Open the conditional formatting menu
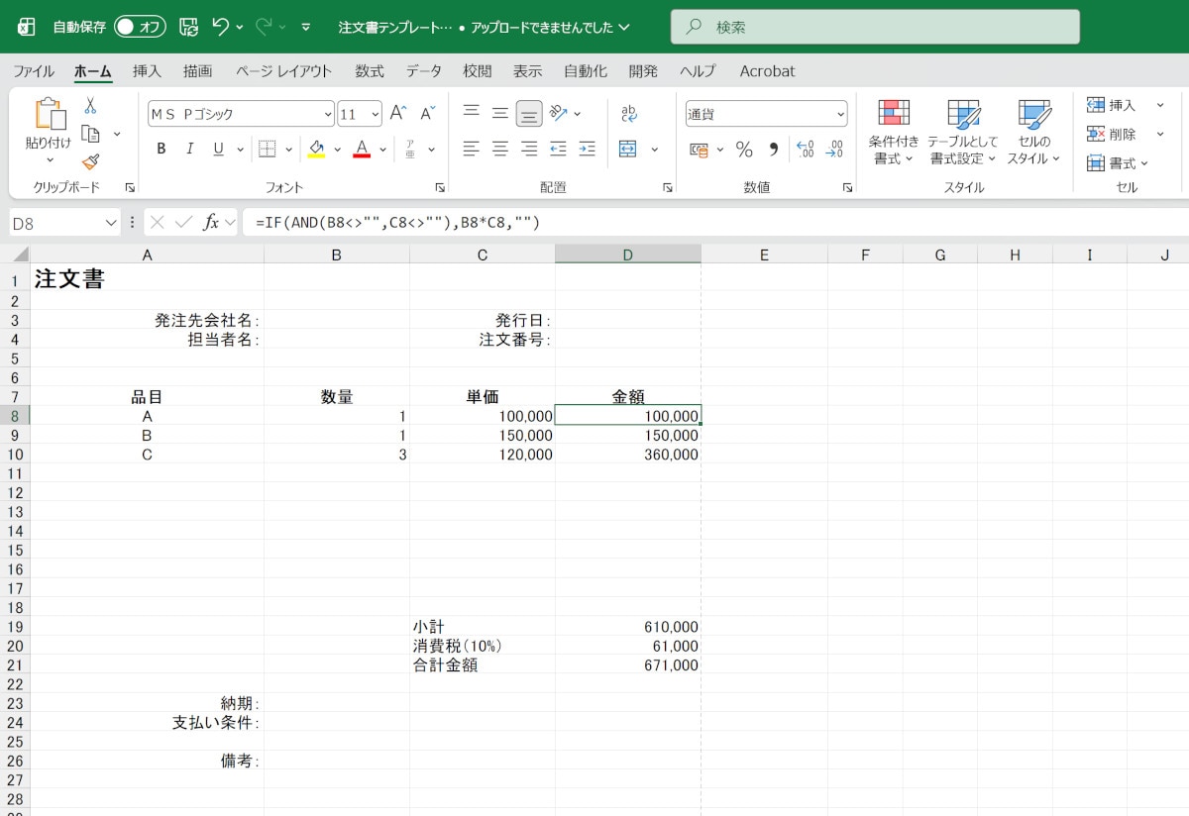The image size is (1189, 816). point(894,132)
